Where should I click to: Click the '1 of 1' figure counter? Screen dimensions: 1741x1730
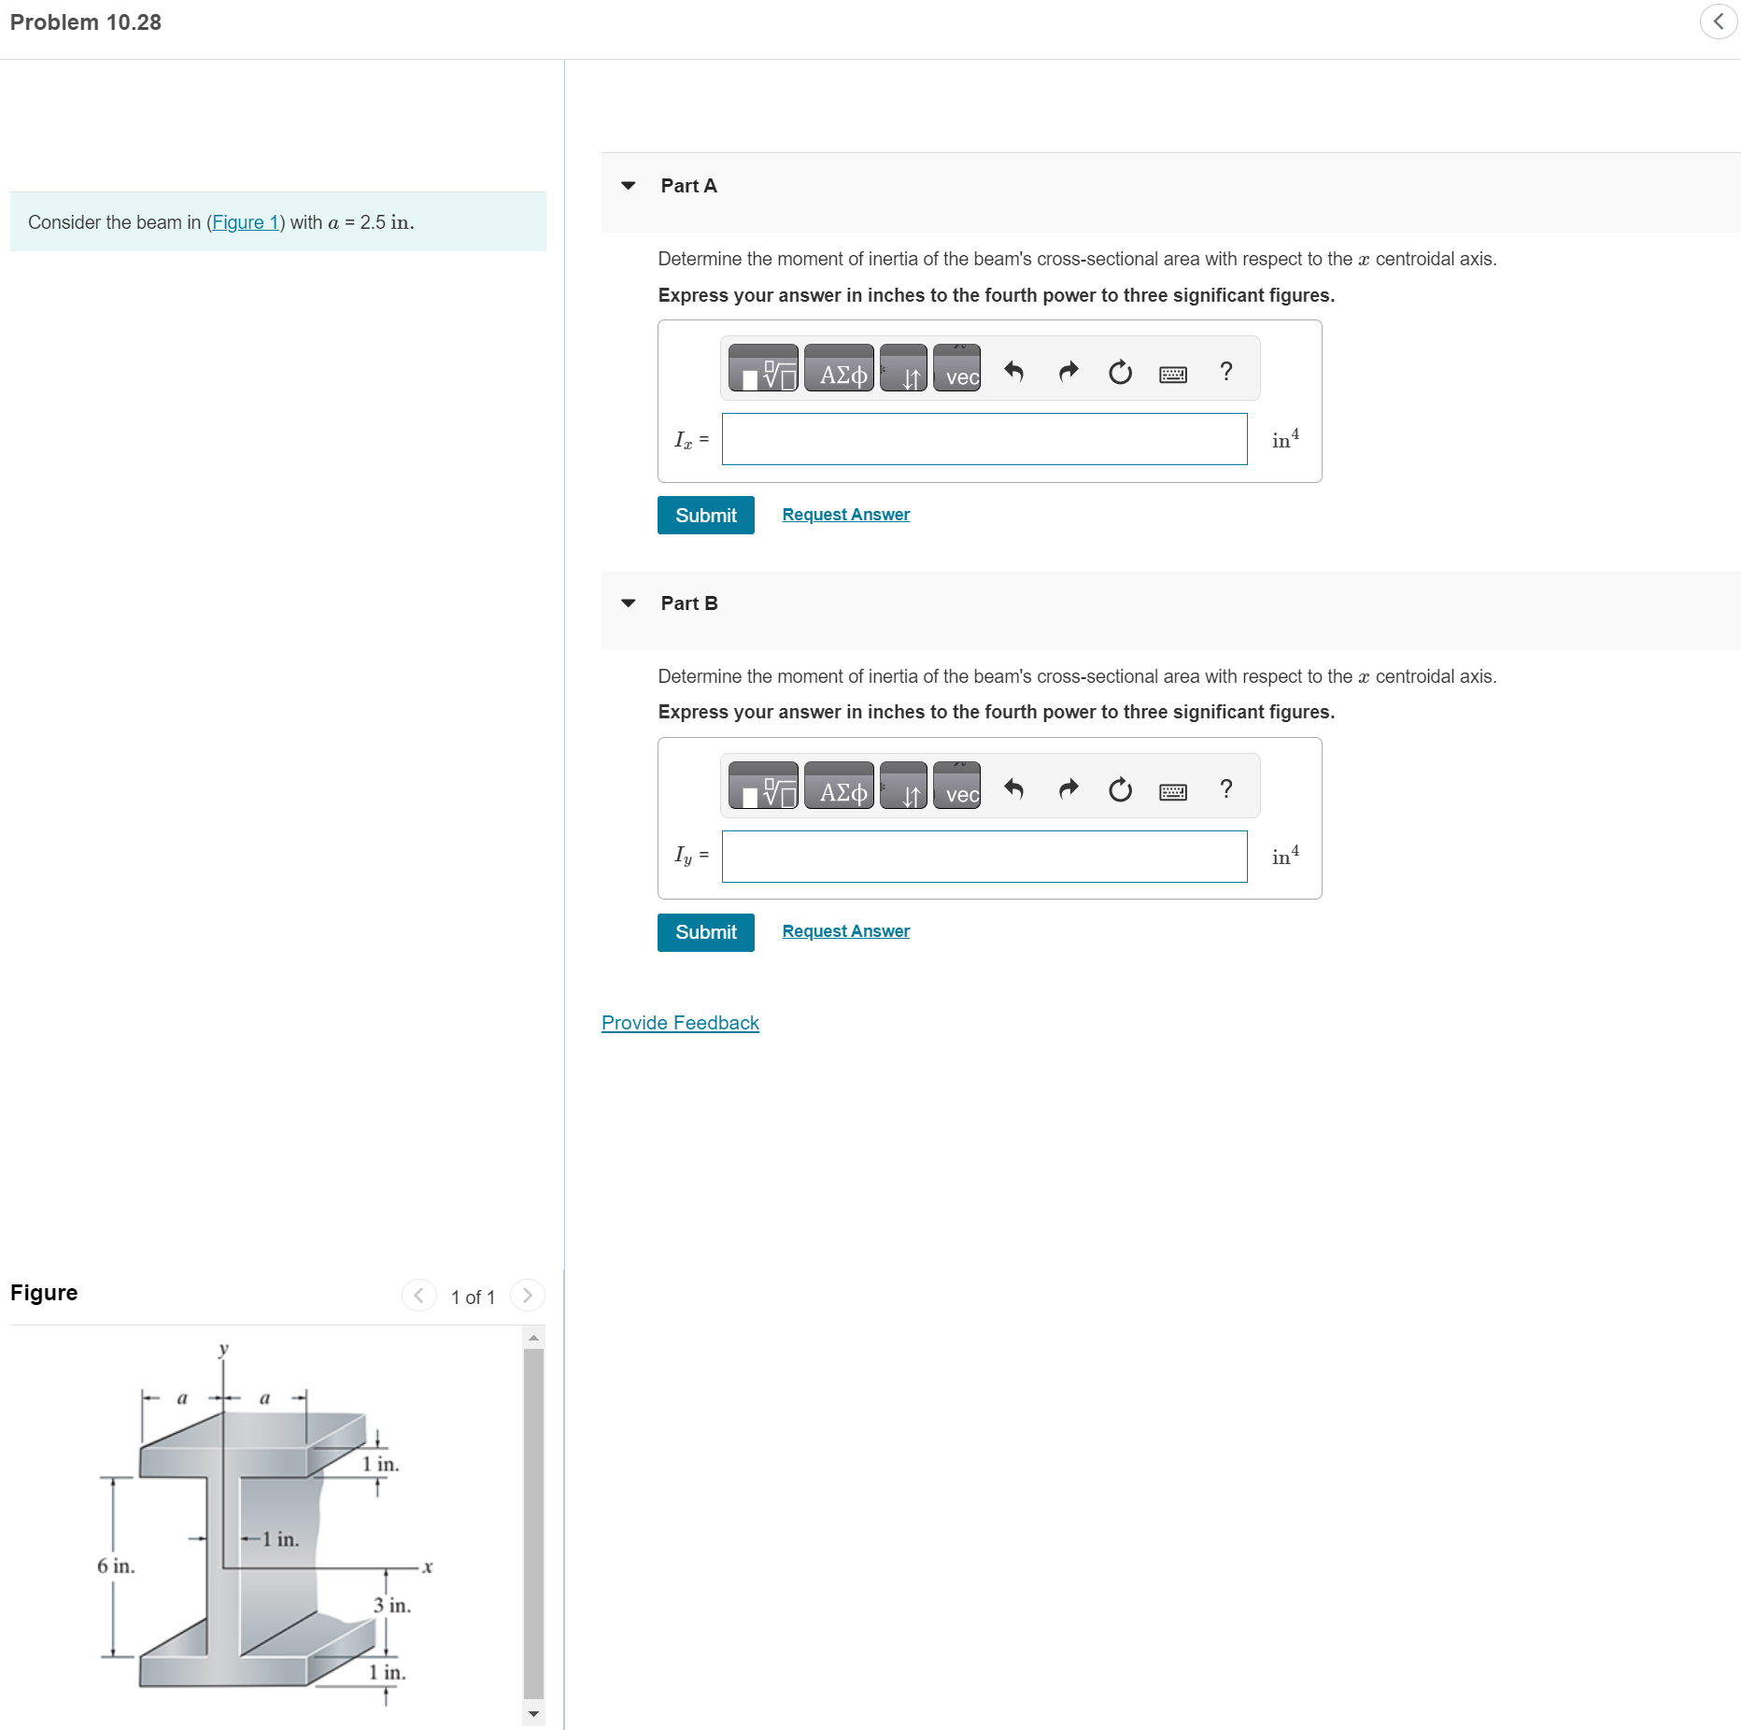point(473,1297)
